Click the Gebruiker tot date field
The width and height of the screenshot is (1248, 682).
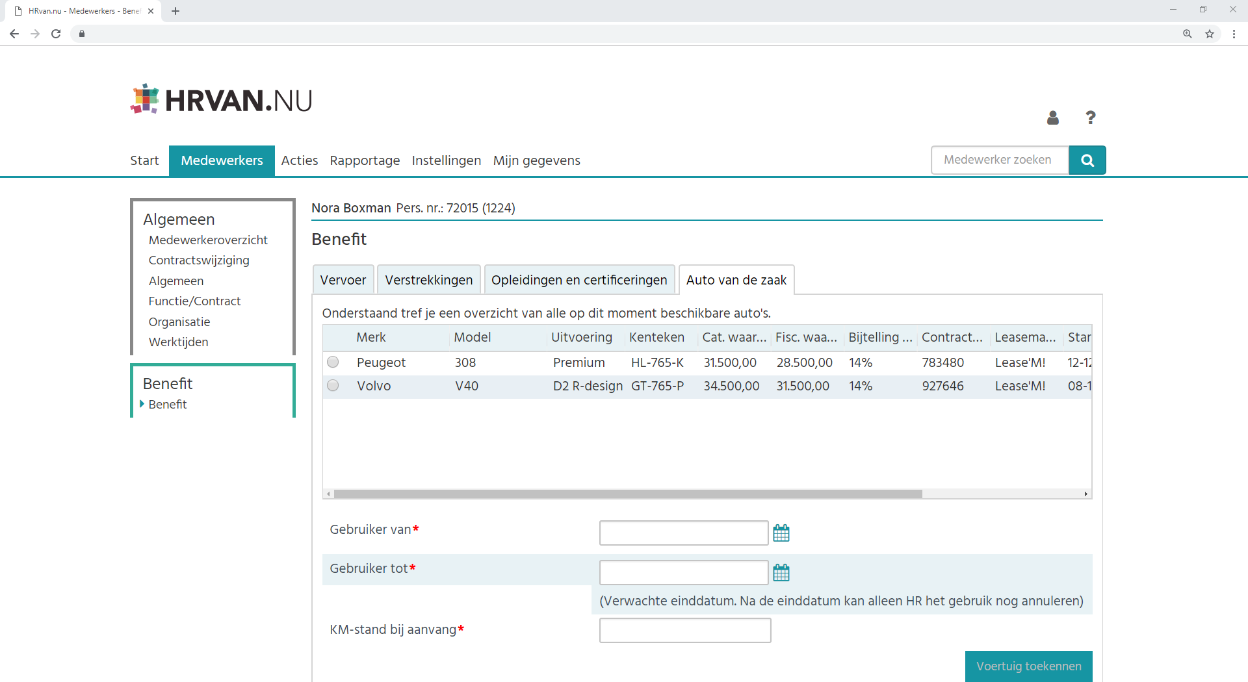point(684,573)
